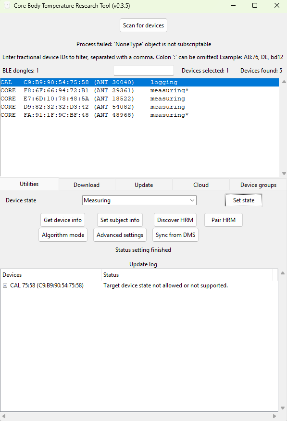Viewport: 287px width, 421px height.
Task: Select the CAL C9:B9:90:54:75:58 device row
Action: point(139,83)
